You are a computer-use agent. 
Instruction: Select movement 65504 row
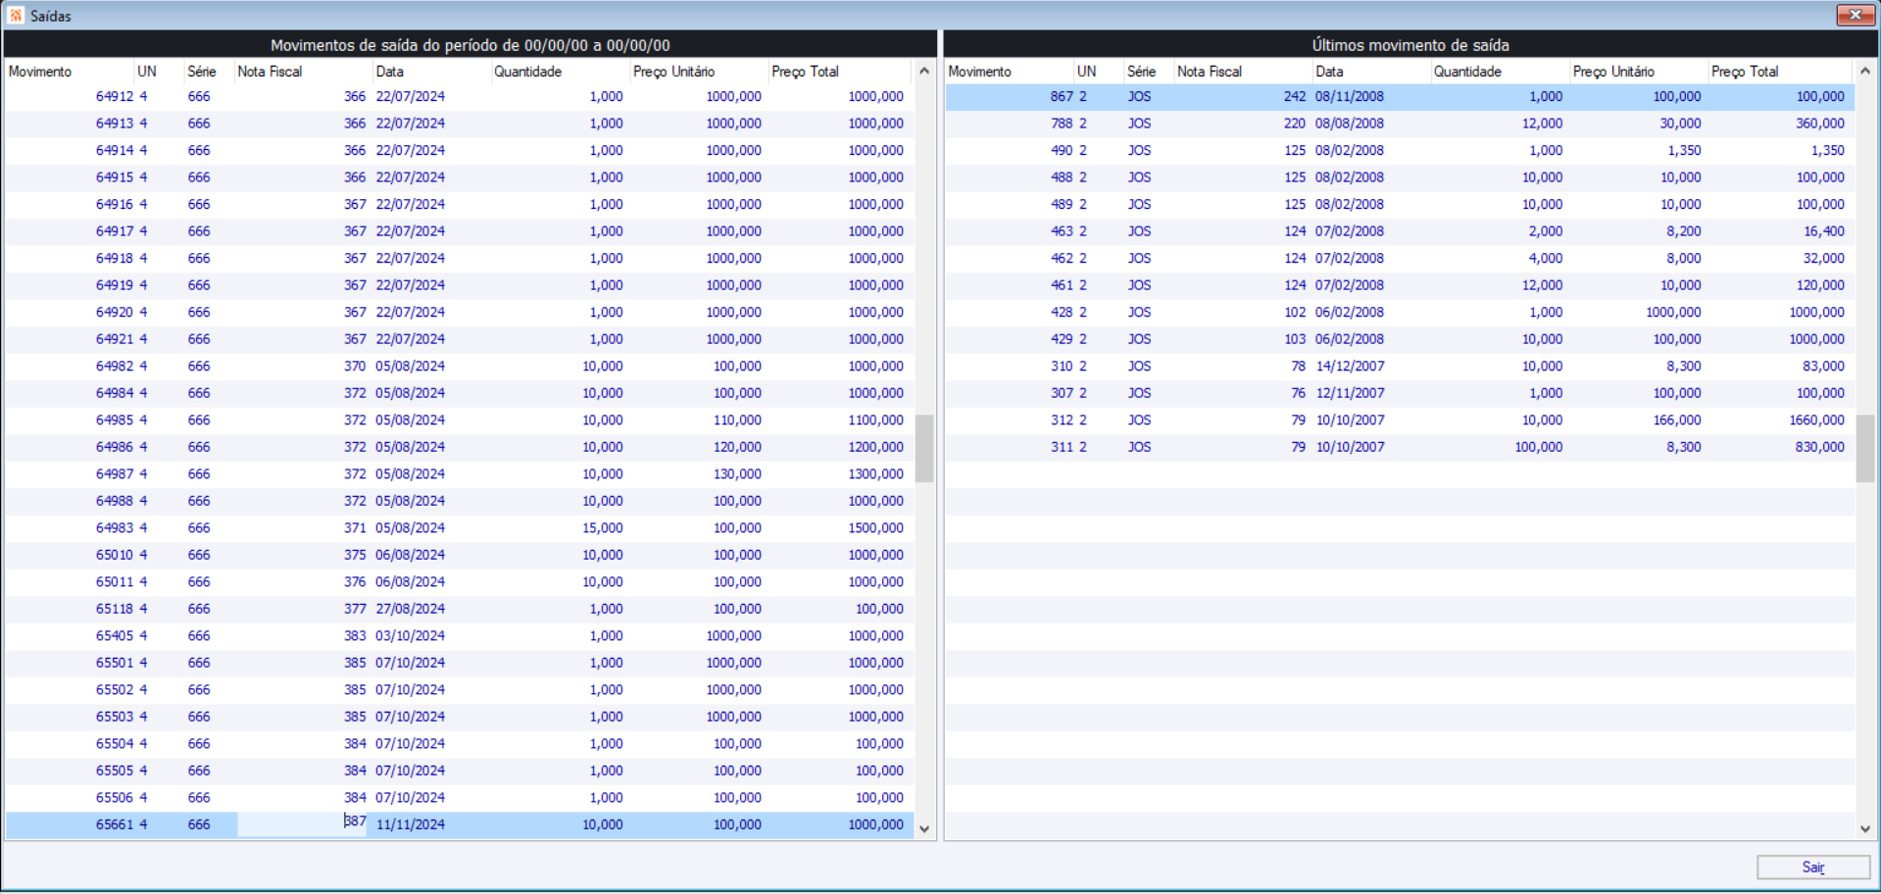coord(460,744)
